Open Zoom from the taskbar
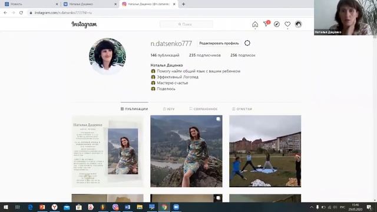 pyautogui.click(x=176, y=207)
